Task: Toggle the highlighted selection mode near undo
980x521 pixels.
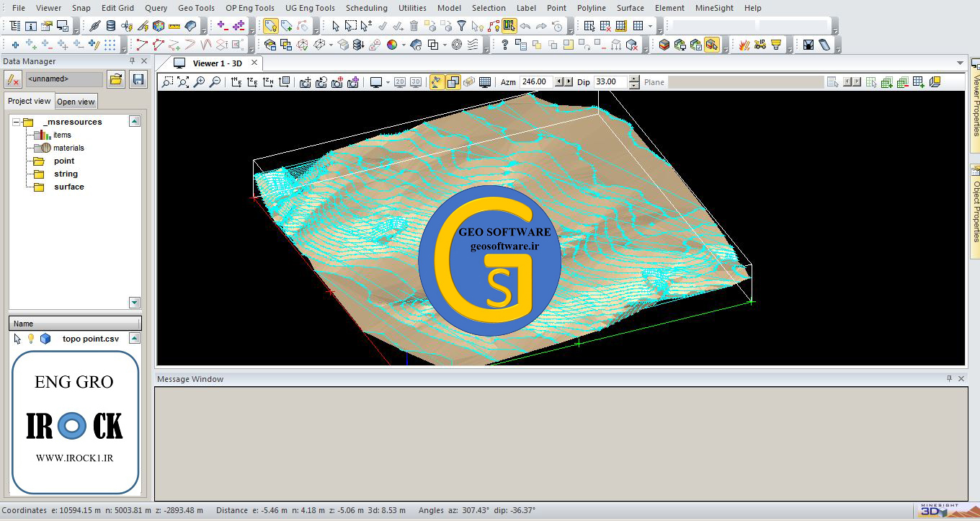Action: [x=509, y=26]
